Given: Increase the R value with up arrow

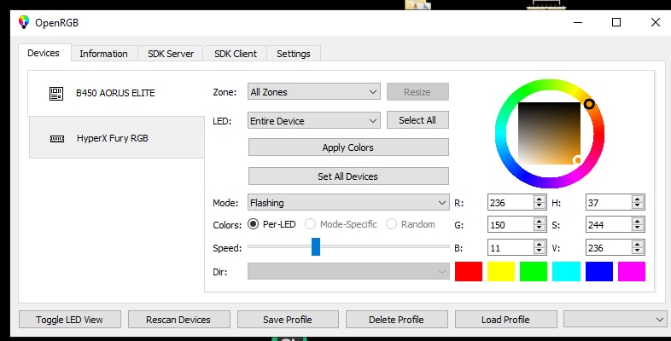Looking at the screenshot, I should tap(540, 199).
